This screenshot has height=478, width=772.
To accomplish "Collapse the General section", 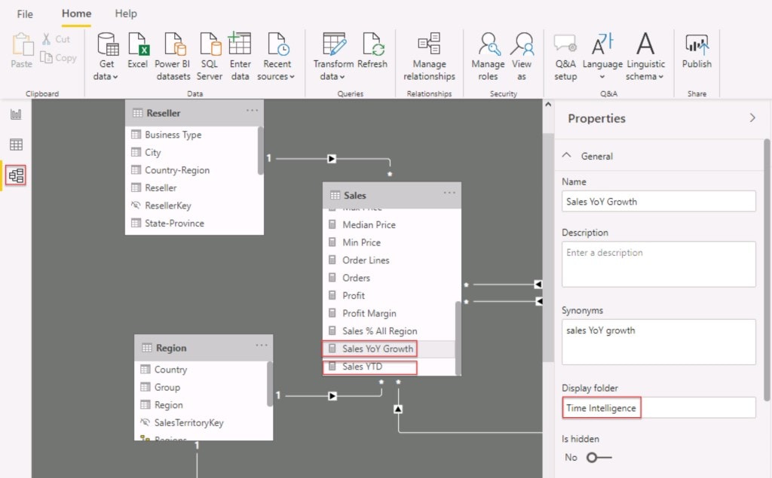I will coord(567,157).
